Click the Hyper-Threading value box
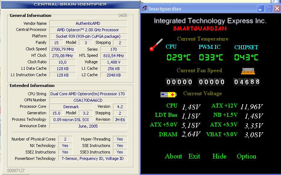Viewport: 281px width, 175px height. pos(119,139)
